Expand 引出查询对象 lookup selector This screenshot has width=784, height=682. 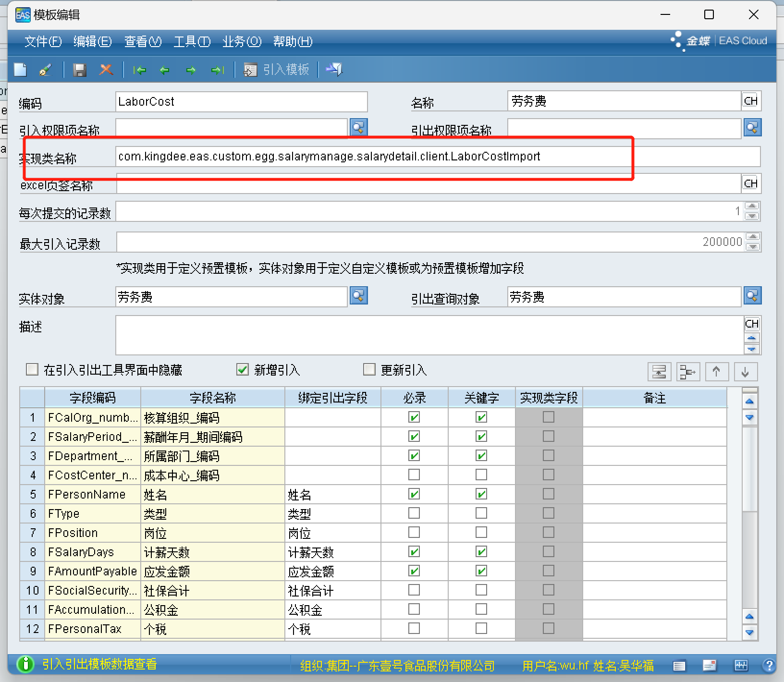[752, 296]
